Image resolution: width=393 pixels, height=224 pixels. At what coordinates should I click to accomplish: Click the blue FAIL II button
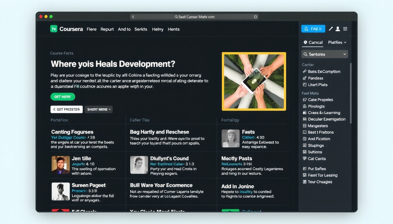tap(313, 29)
